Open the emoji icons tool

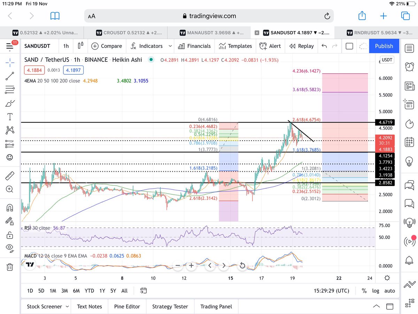[x=10, y=157]
